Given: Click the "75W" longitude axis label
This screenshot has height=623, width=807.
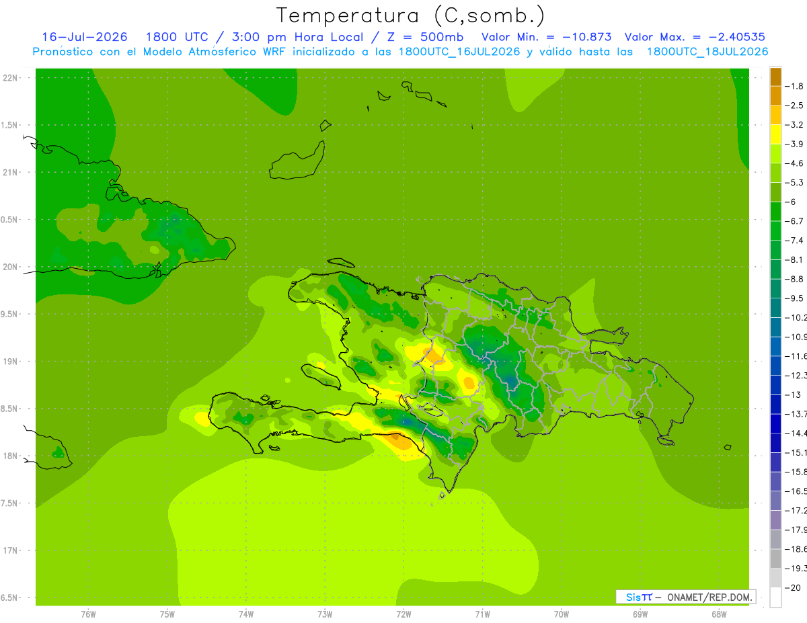Looking at the screenshot, I should [167, 614].
